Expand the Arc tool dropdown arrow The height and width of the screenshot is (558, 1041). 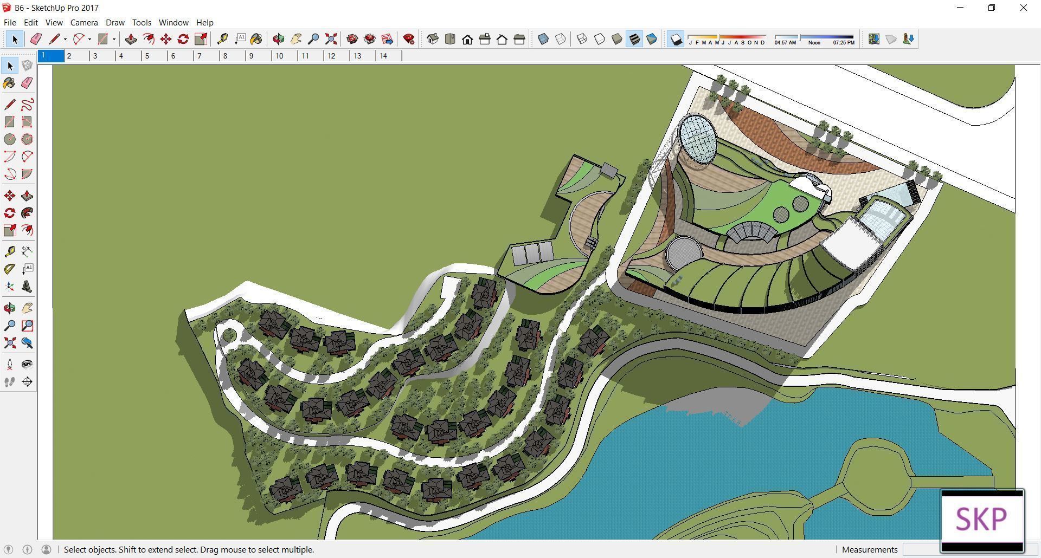[x=89, y=39]
